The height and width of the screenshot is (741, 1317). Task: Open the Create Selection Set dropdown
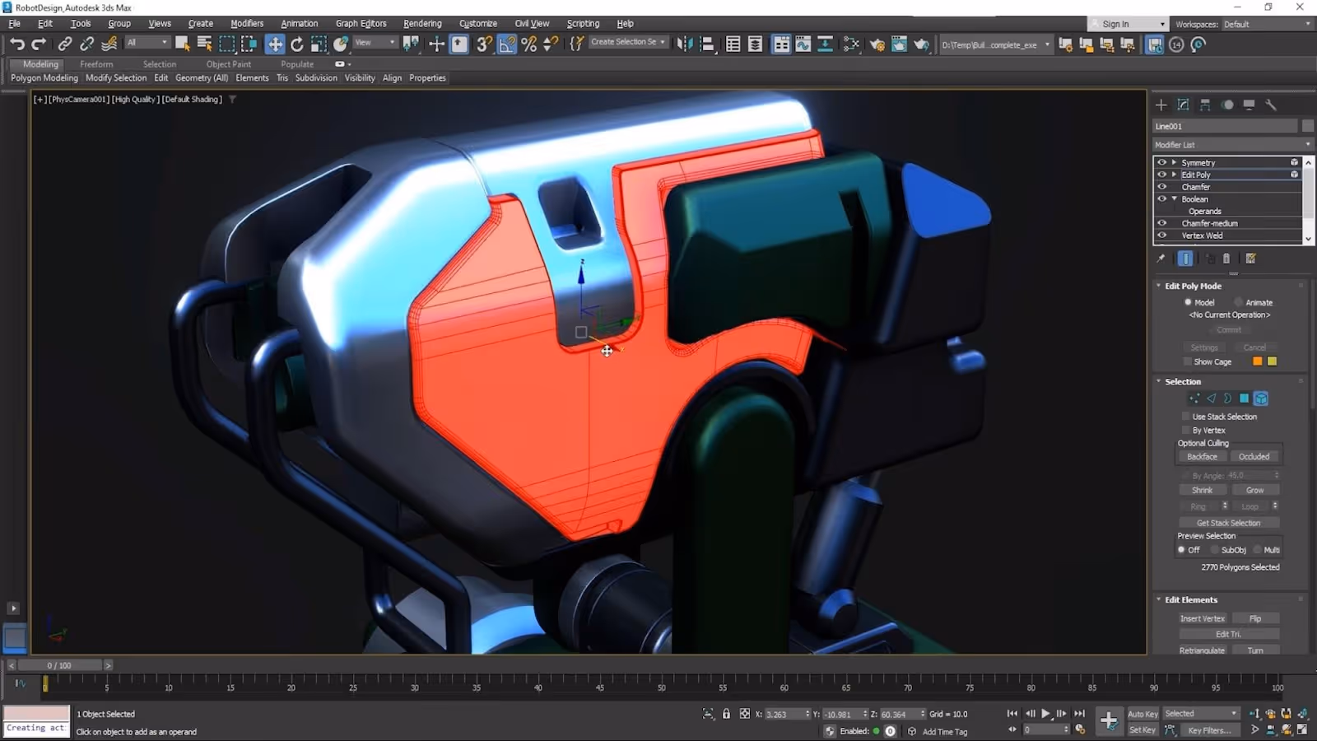pos(627,42)
